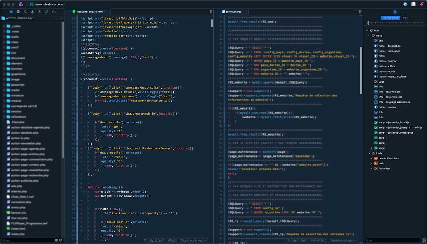
Task: Click the Nova app logo in the title bar
Action: pos(21,4)
